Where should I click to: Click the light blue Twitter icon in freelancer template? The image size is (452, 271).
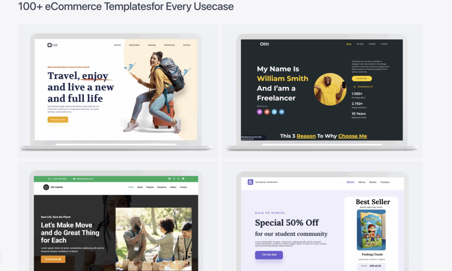274,111
